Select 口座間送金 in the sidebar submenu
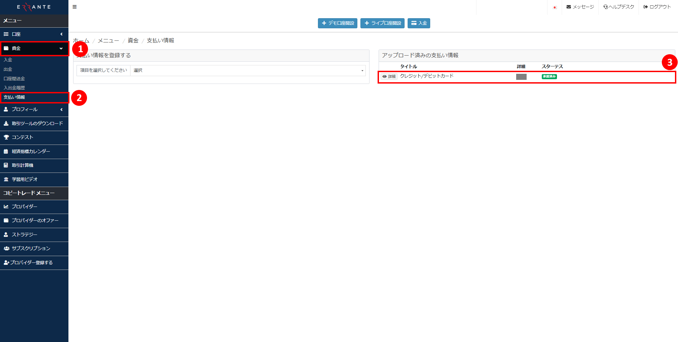This screenshot has height=342, width=678. (14, 79)
